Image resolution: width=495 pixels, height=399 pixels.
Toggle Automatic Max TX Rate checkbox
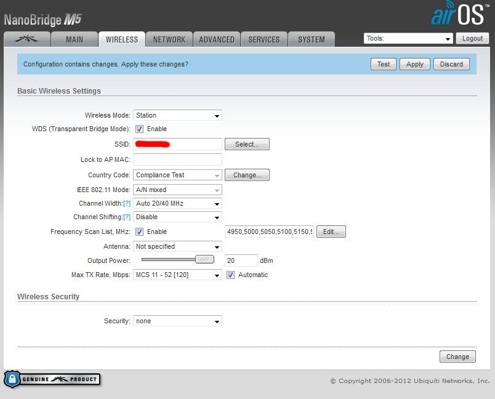click(x=230, y=275)
